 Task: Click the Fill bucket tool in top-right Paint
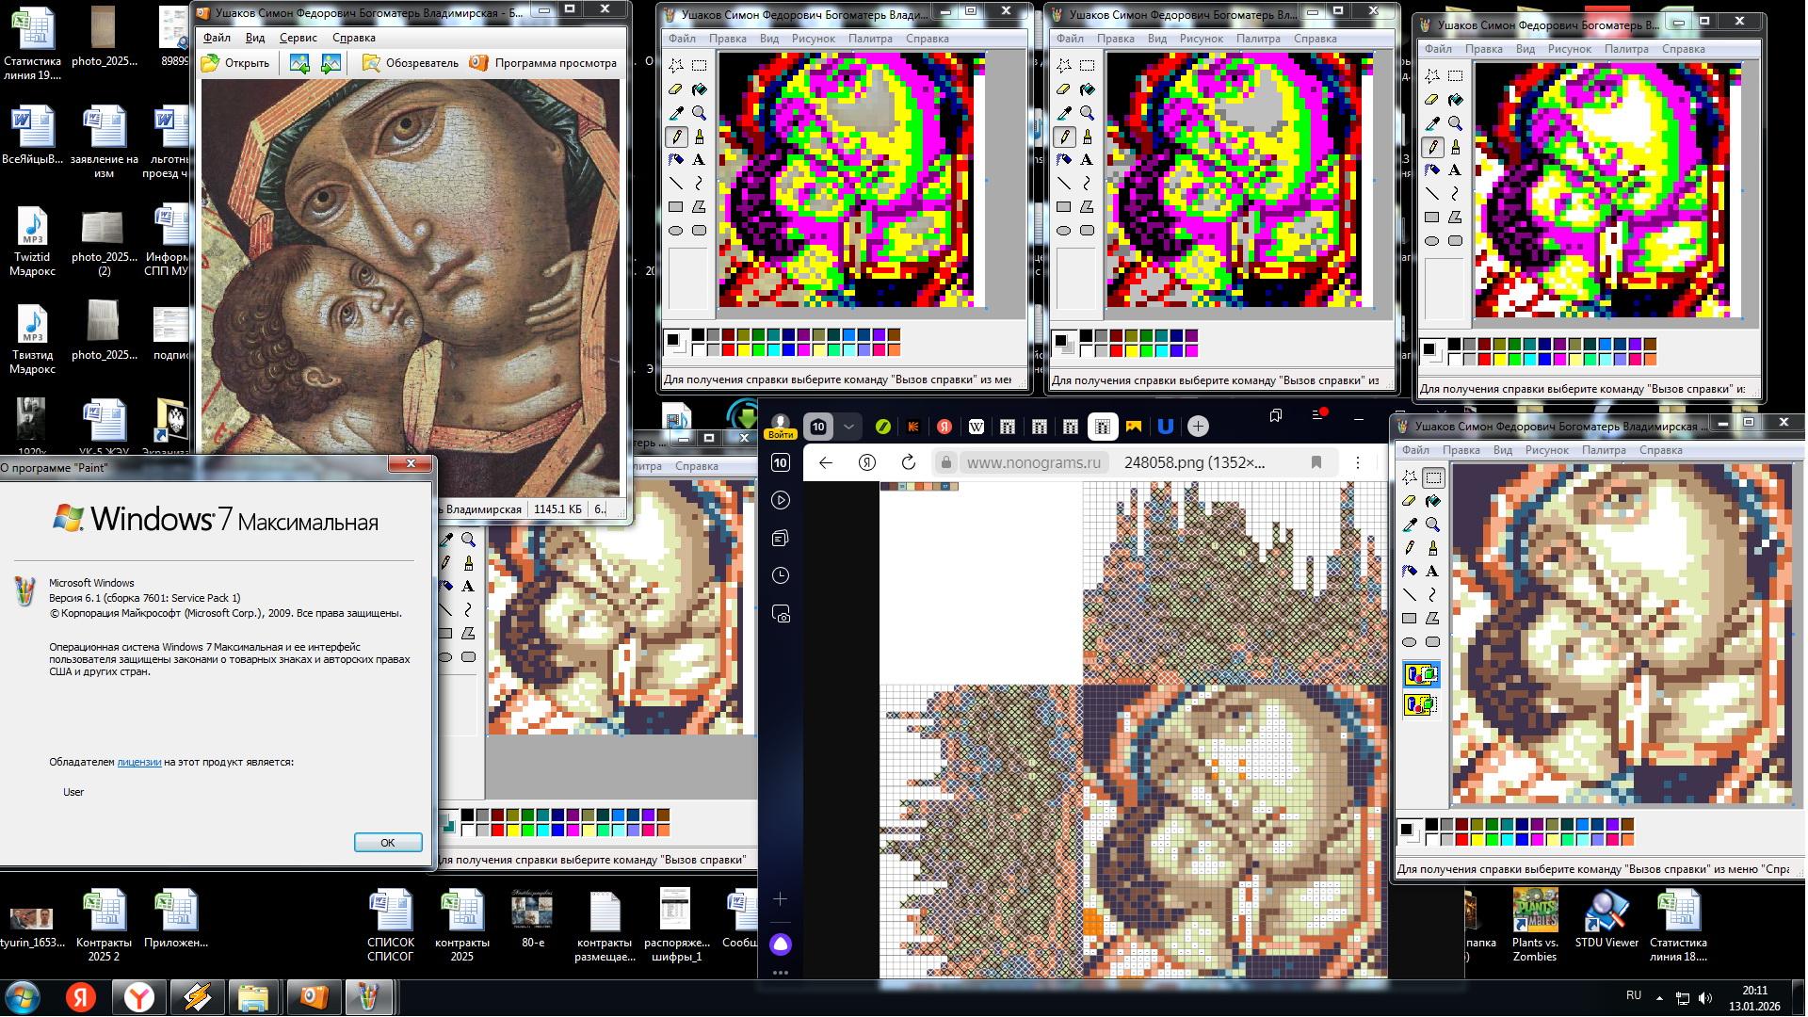(x=1455, y=100)
